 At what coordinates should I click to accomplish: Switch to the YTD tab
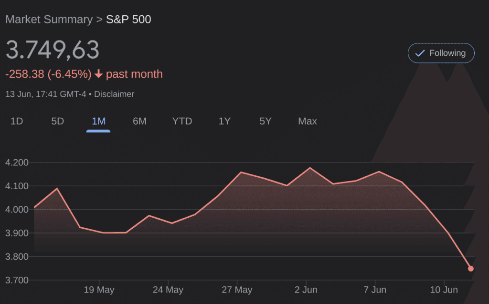click(x=182, y=122)
